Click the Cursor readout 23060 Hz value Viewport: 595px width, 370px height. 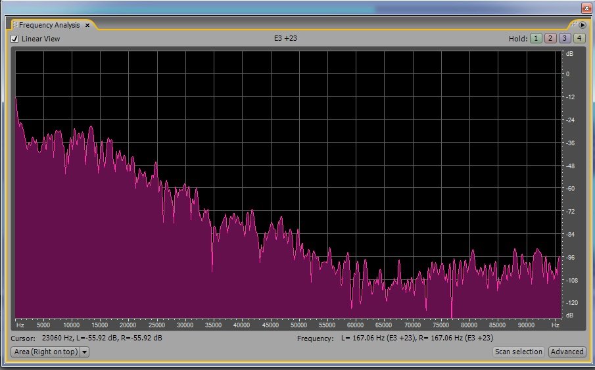pyautogui.click(x=57, y=338)
